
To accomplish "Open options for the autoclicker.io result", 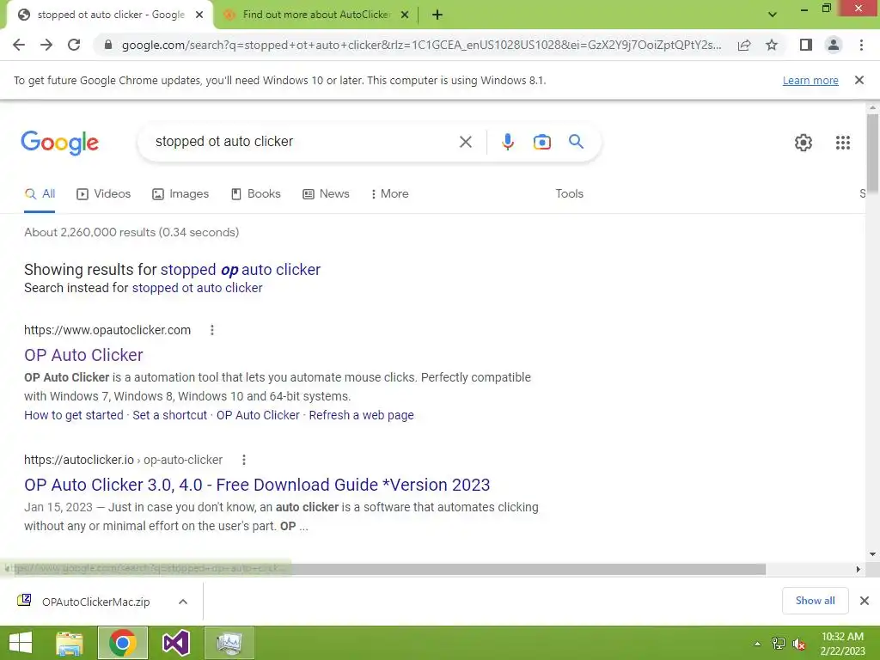I will coord(243,461).
